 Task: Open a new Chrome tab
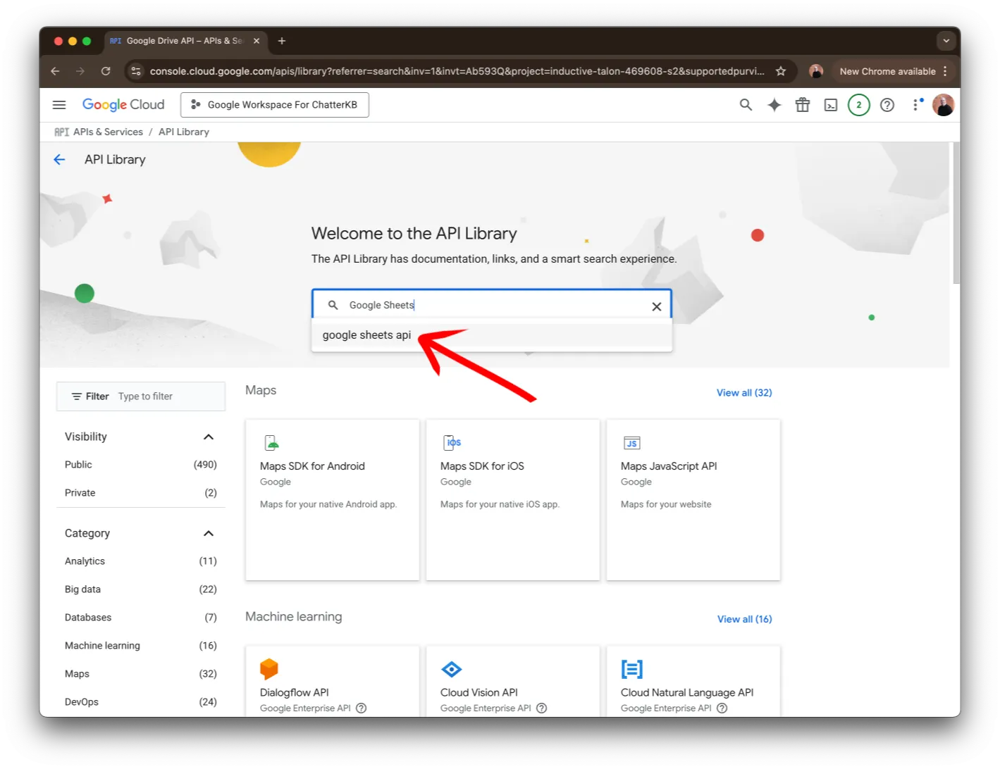282,41
